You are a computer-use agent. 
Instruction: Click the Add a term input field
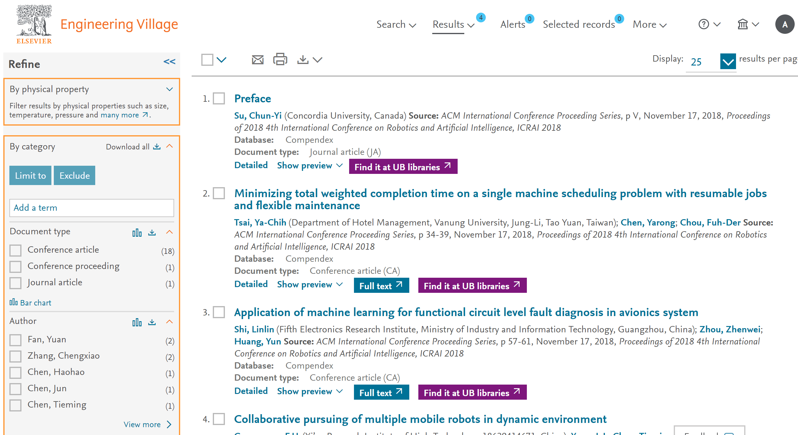[91, 208]
